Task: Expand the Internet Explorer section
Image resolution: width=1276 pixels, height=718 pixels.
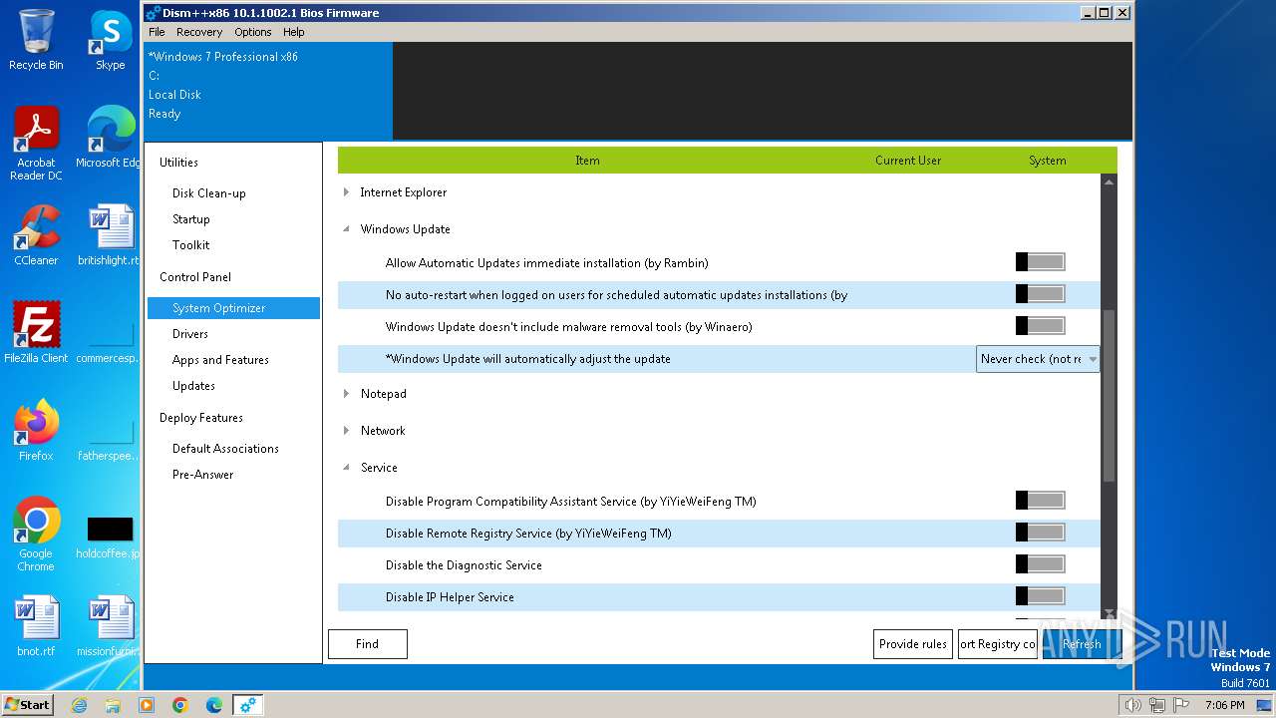Action: click(x=347, y=192)
